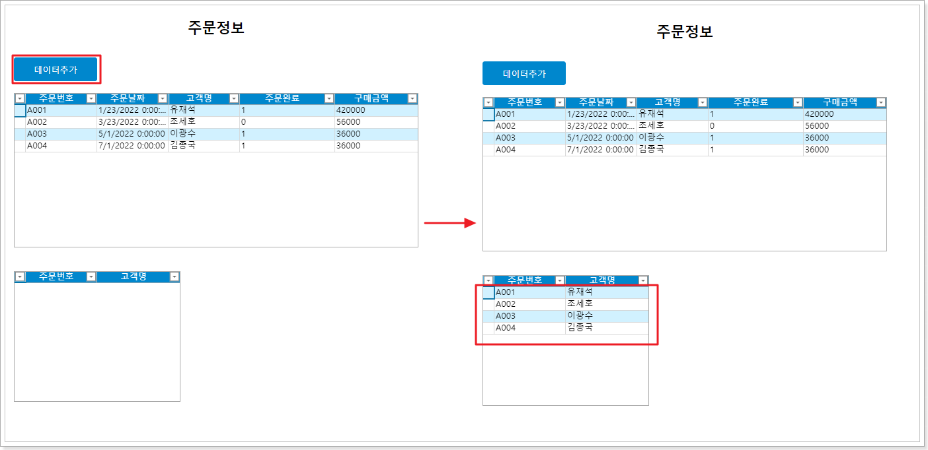Open 고객명 filter arrow in right lower table
Viewport: 928px width, 450px height.
point(643,281)
